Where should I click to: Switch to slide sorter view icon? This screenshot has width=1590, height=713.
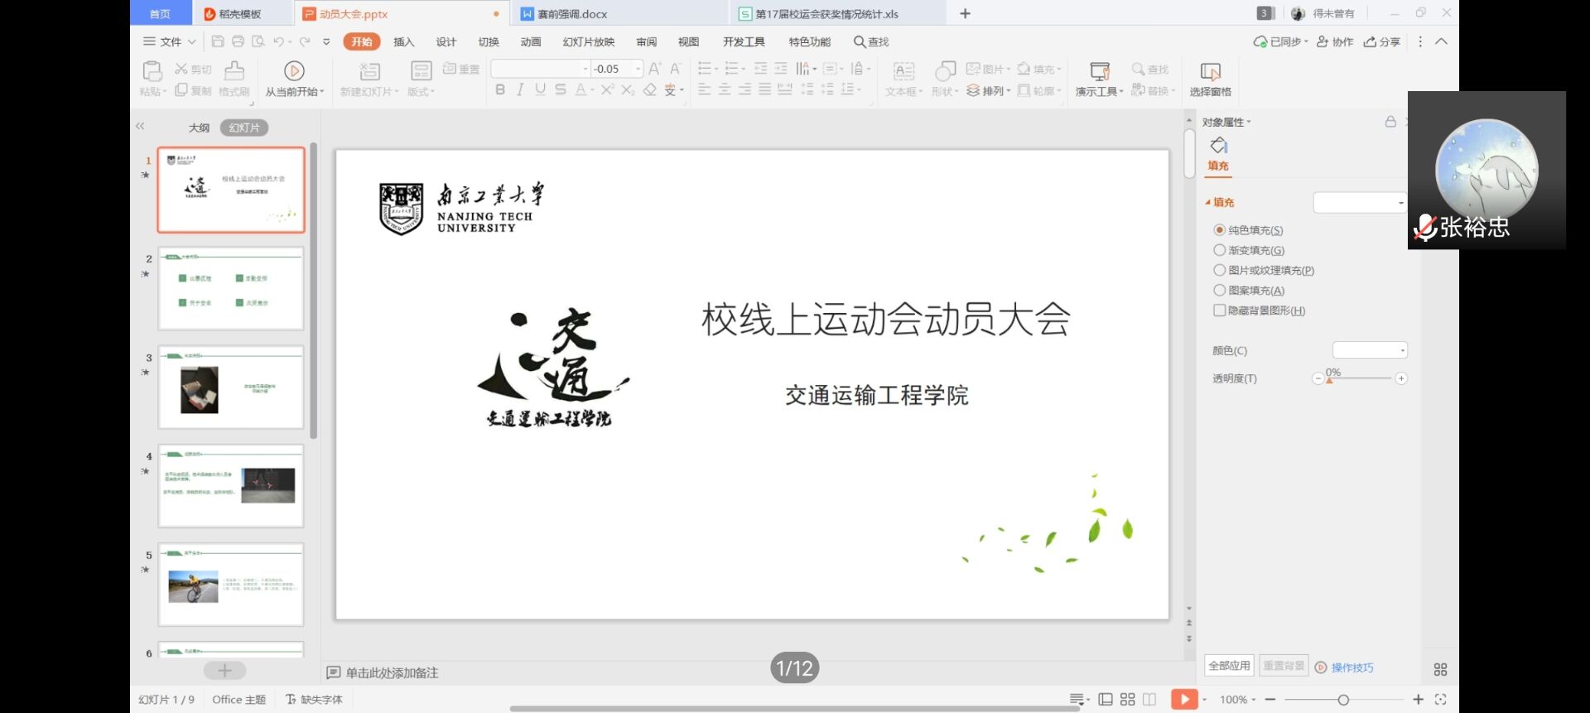tap(1127, 700)
